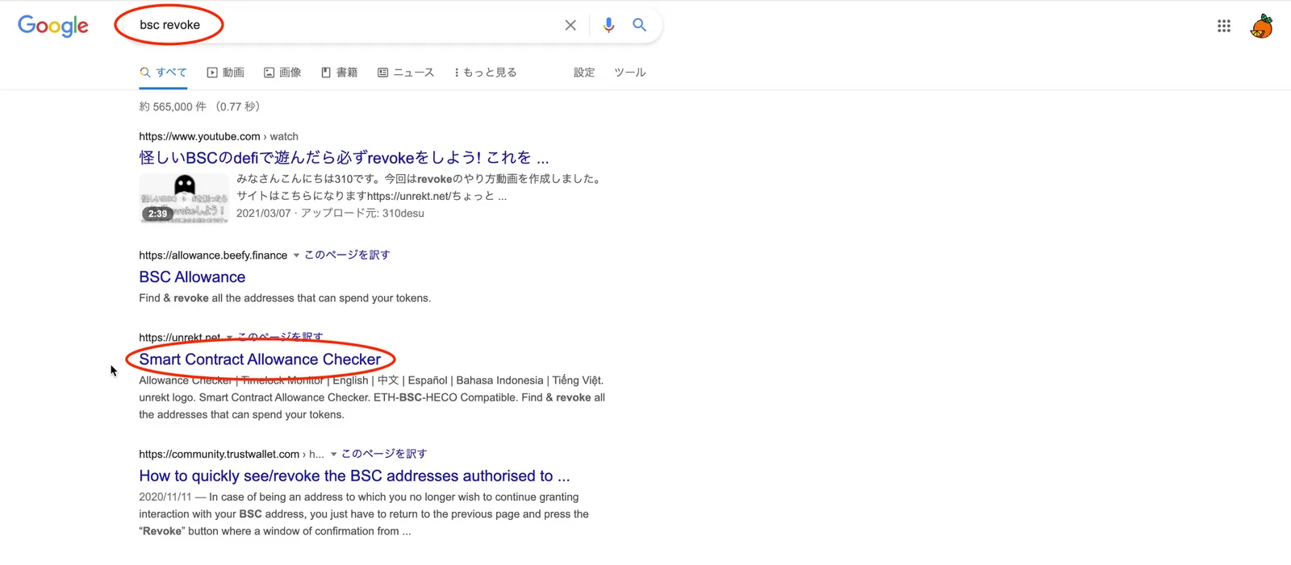Open the BSC Allowance result
The height and width of the screenshot is (565, 1291).
click(x=192, y=276)
